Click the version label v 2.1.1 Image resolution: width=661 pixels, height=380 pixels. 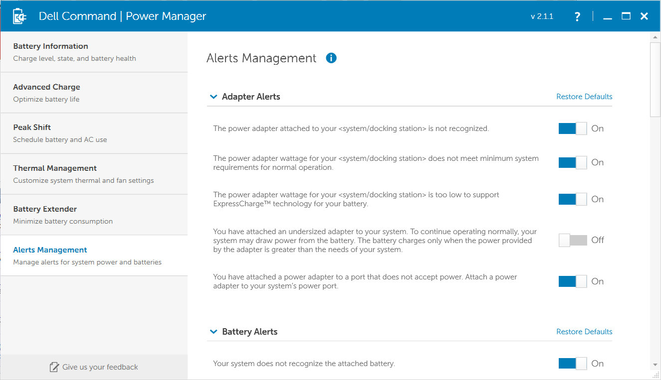click(x=542, y=16)
